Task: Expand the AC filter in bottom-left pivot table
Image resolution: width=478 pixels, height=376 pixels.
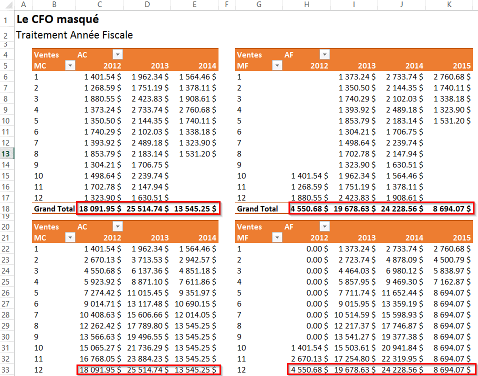Action: point(117,226)
